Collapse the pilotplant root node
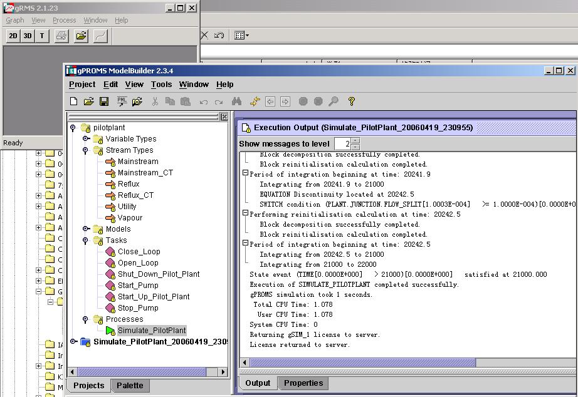This screenshot has width=578, height=397. point(73,128)
